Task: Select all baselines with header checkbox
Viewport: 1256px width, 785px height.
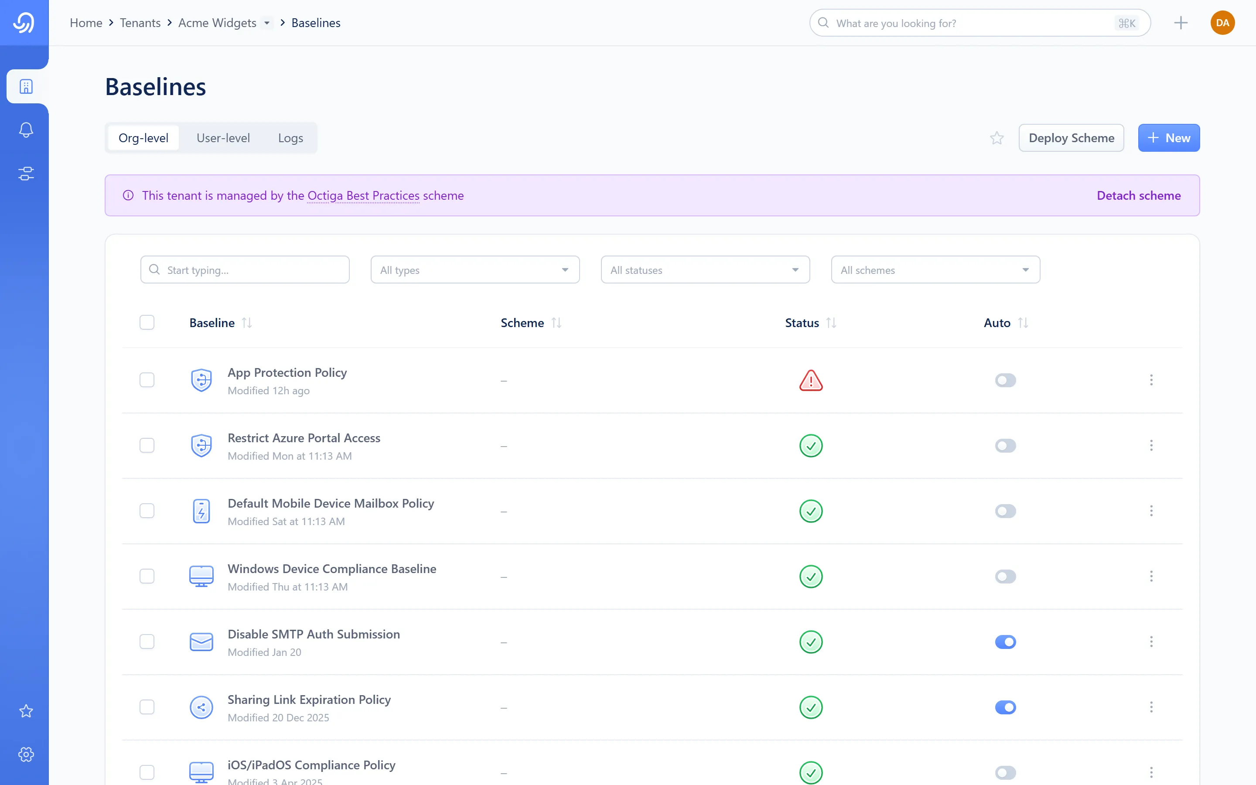Action: click(x=147, y=322)
